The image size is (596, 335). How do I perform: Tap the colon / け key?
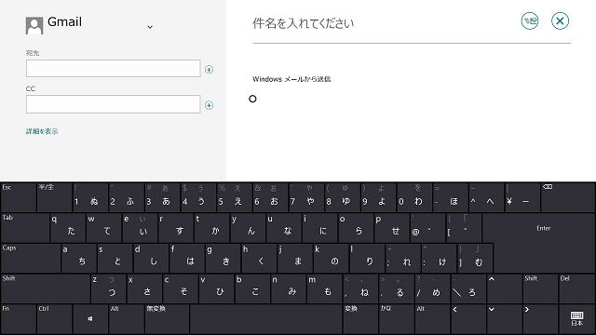pos(439,258)
